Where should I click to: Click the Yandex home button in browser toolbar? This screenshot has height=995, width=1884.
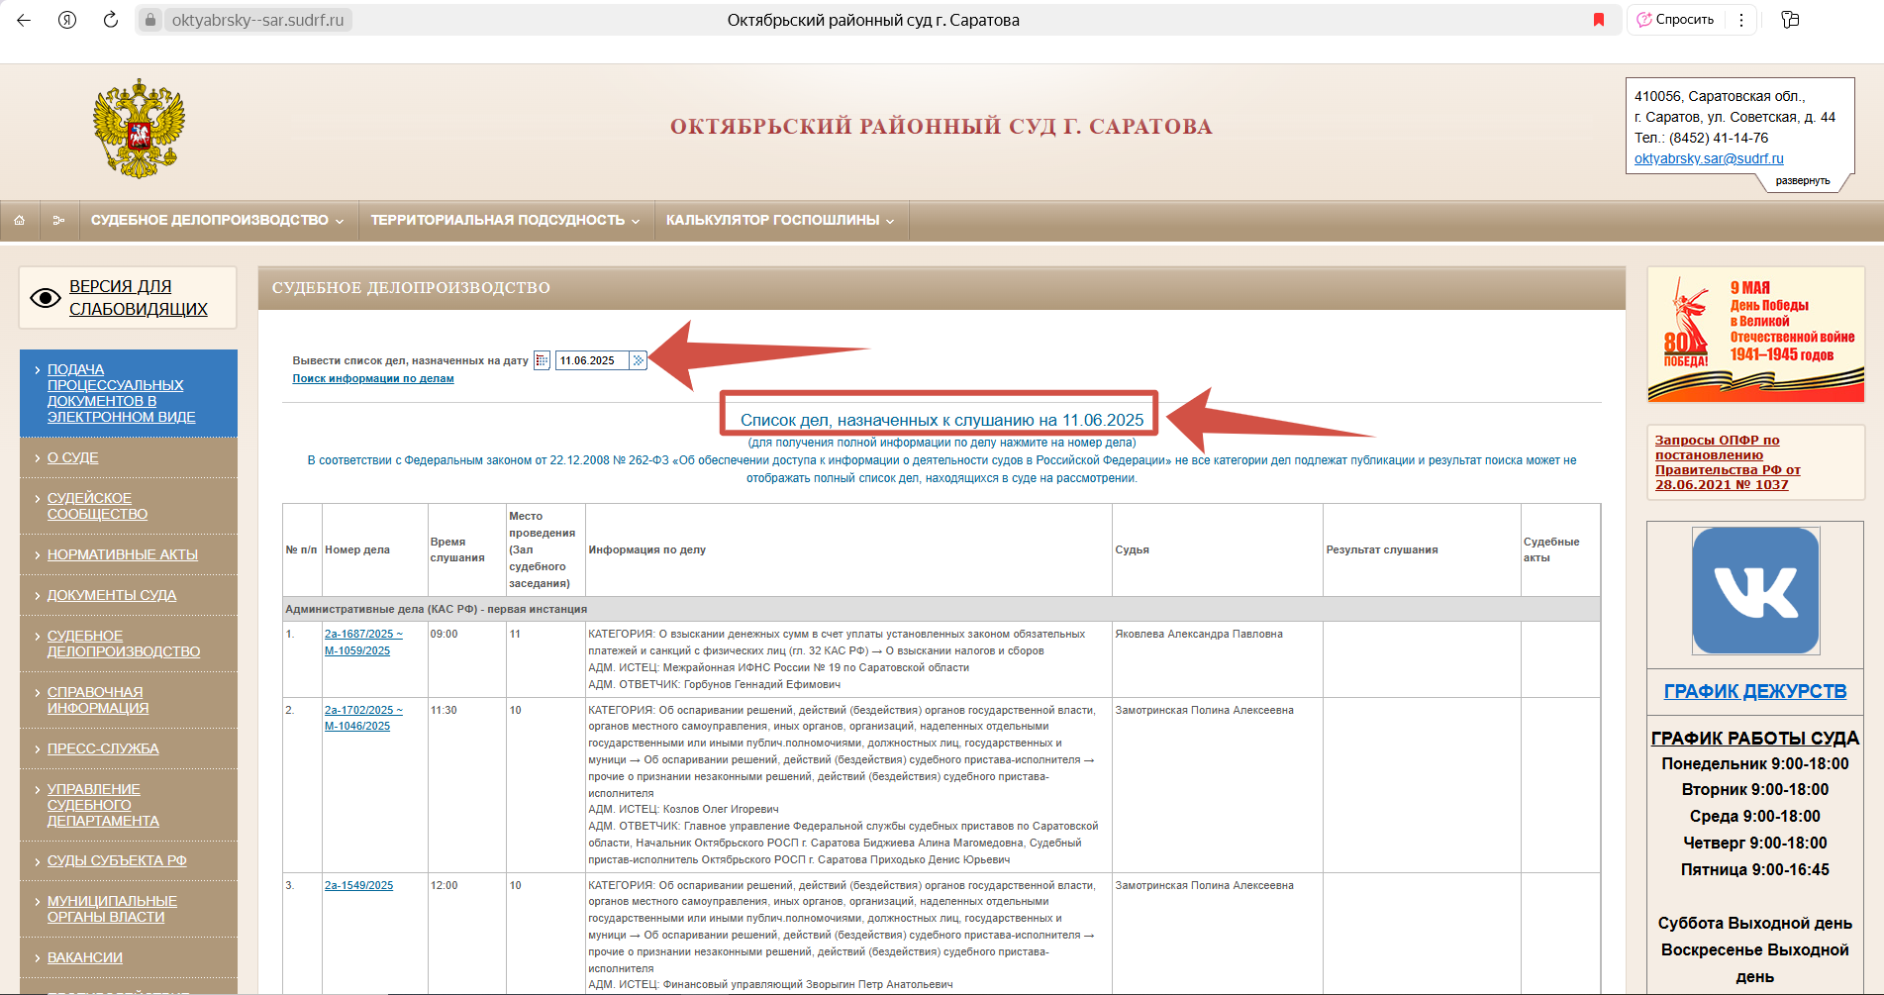click(67, 20)
